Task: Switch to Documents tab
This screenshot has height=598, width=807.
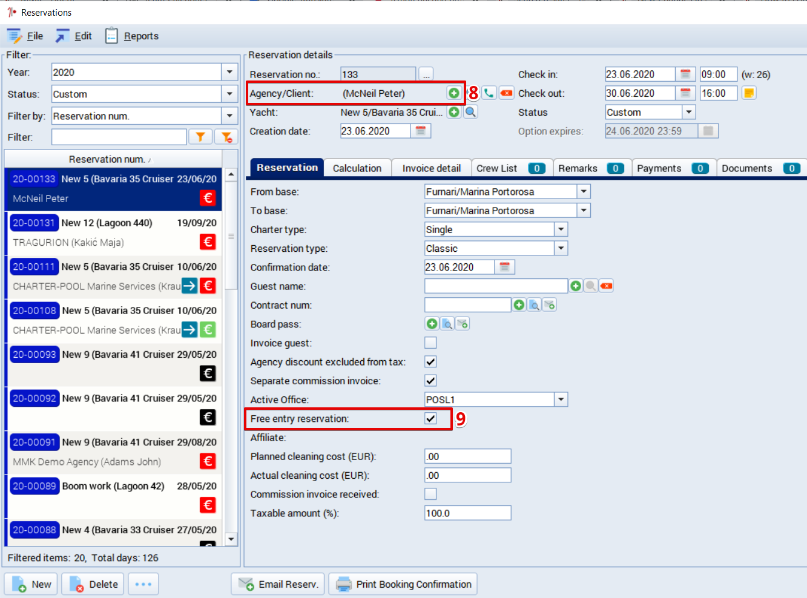Action: point(761,168)
